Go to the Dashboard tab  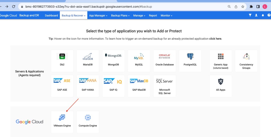pos(51,16)
